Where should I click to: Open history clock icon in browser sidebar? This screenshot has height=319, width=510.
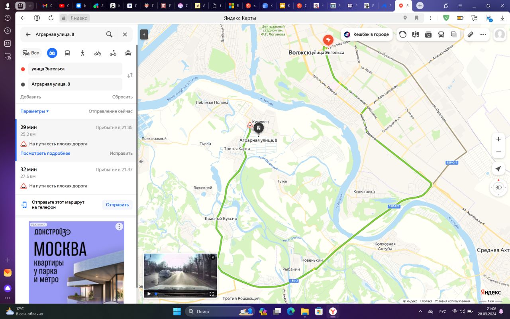8,18
